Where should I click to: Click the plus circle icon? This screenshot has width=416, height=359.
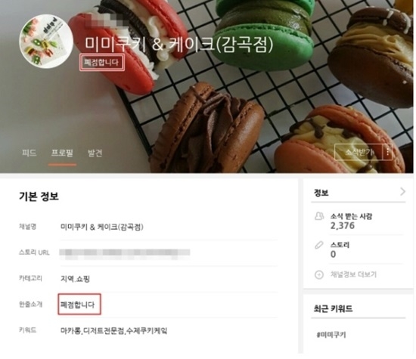pos(319,274)
